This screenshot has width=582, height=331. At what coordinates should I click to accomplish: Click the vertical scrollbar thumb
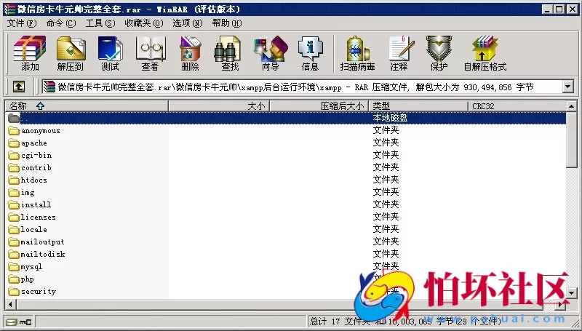572,140
